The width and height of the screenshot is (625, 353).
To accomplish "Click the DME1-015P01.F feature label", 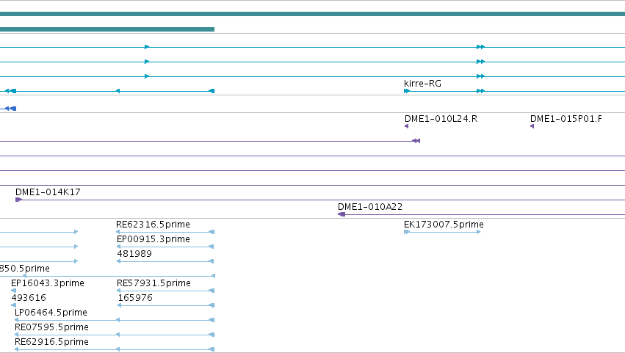I will tap(566, 119).
